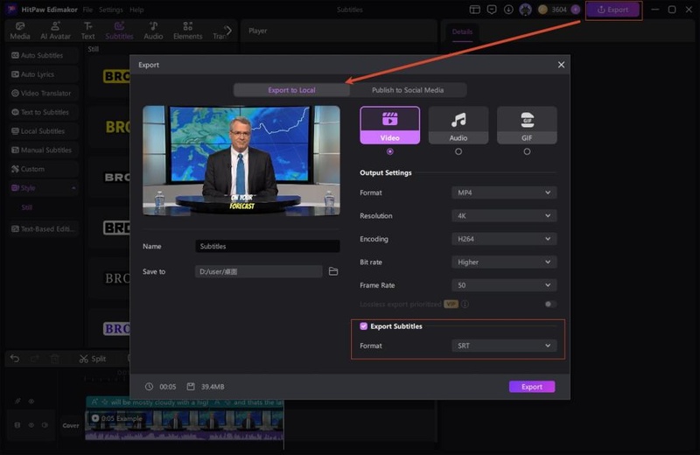Select Auto Lyrics in sidebar
This screenshot has width=700, height=455.
(x=43, y=74)
